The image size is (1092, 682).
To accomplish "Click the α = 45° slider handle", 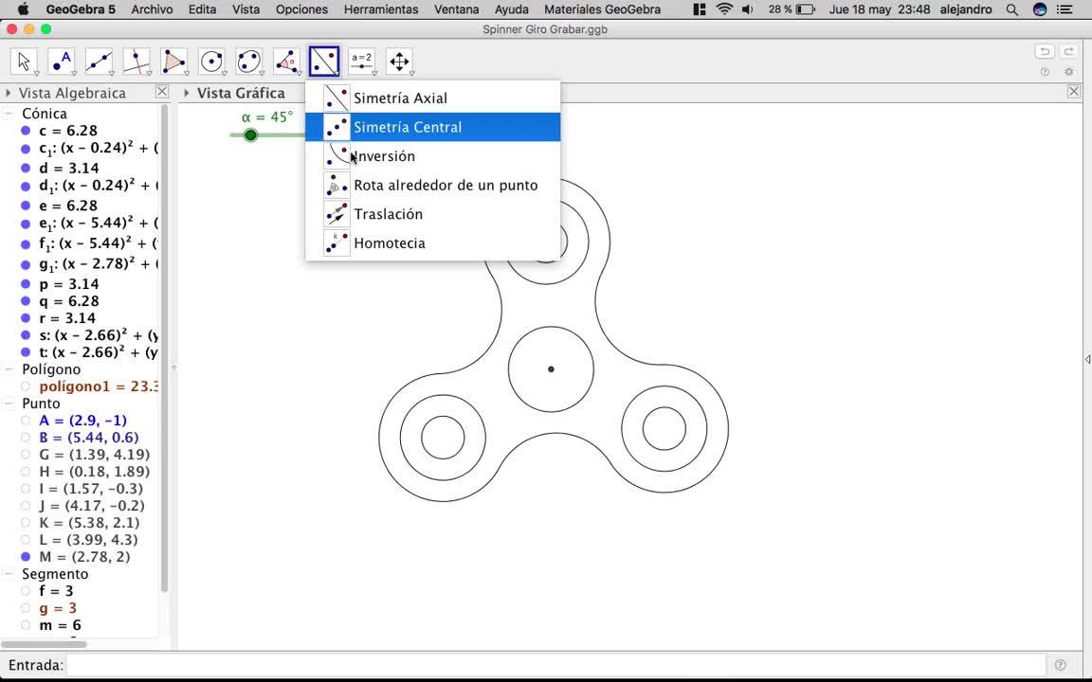I will (250, 135).
